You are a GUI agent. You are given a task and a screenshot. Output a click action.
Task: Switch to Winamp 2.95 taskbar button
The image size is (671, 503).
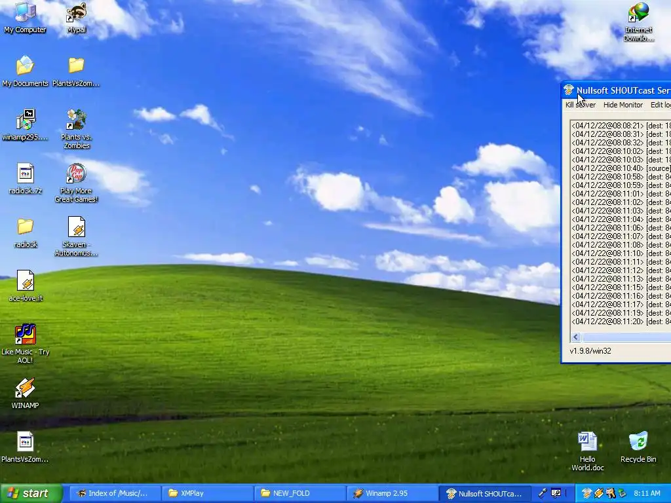[392, 493]
